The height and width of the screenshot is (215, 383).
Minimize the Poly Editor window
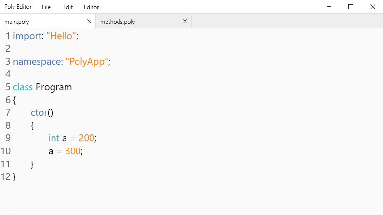(329, 7)
